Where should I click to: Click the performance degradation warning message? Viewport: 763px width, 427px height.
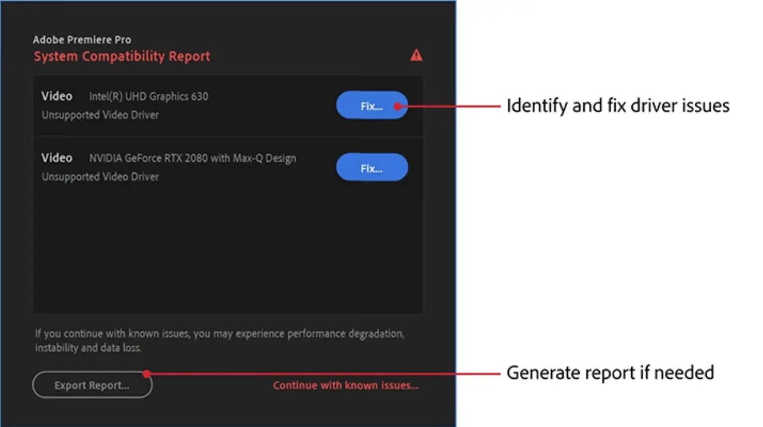click(220, 340)
